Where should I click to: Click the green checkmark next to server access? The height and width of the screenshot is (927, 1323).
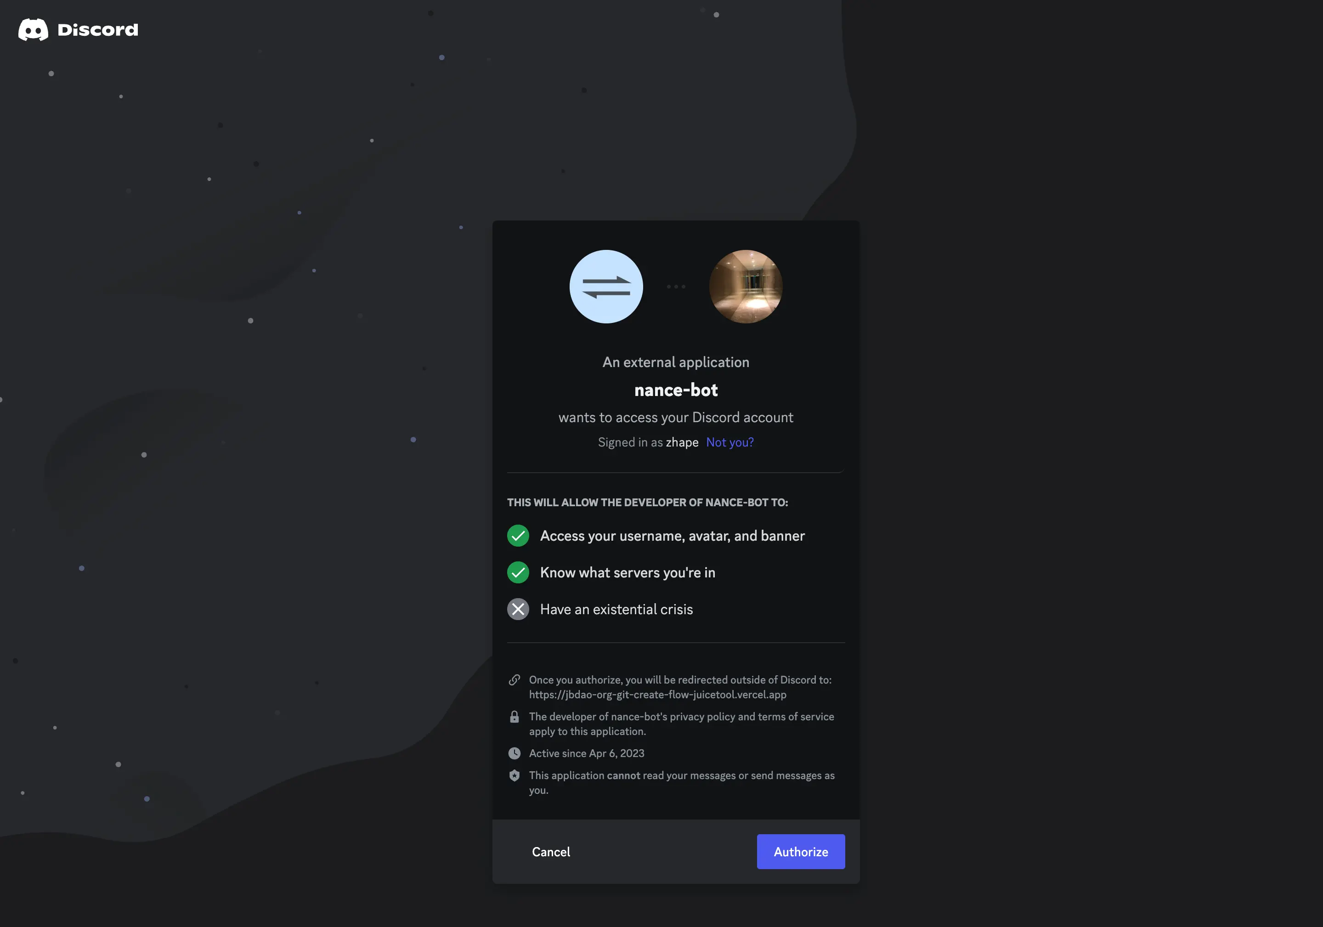tap(518, 571)
